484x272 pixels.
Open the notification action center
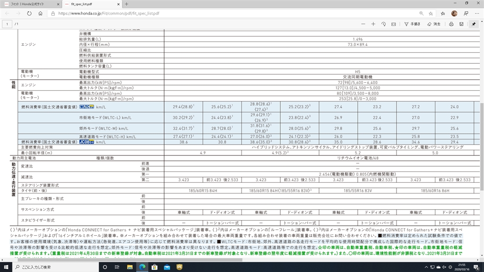[476, 267]
